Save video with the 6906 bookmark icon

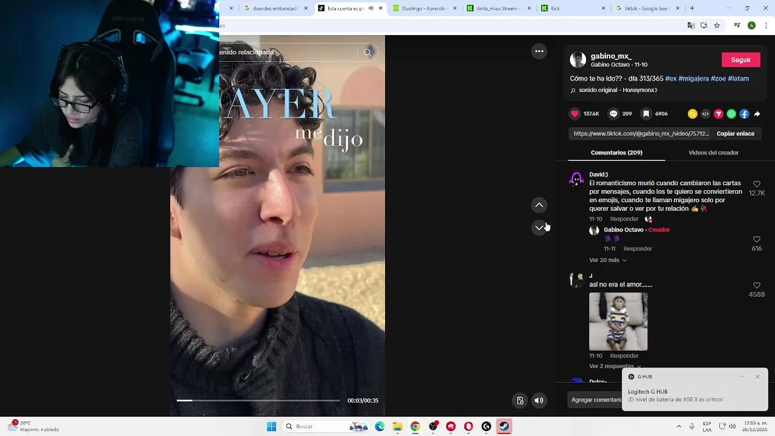click(646, 114)
